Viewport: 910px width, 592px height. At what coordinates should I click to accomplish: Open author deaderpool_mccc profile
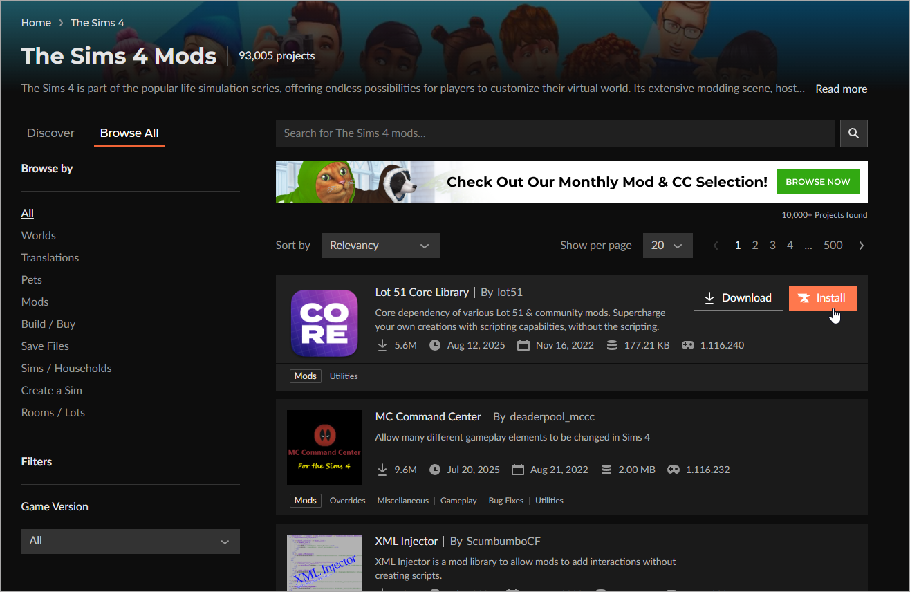click(x=552, y=416)
